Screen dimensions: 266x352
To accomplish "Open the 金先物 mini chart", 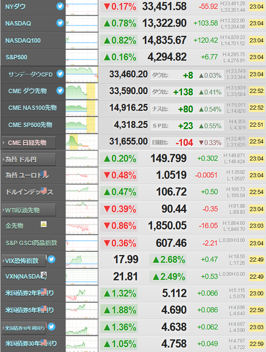I will click(x=82, y=226).
